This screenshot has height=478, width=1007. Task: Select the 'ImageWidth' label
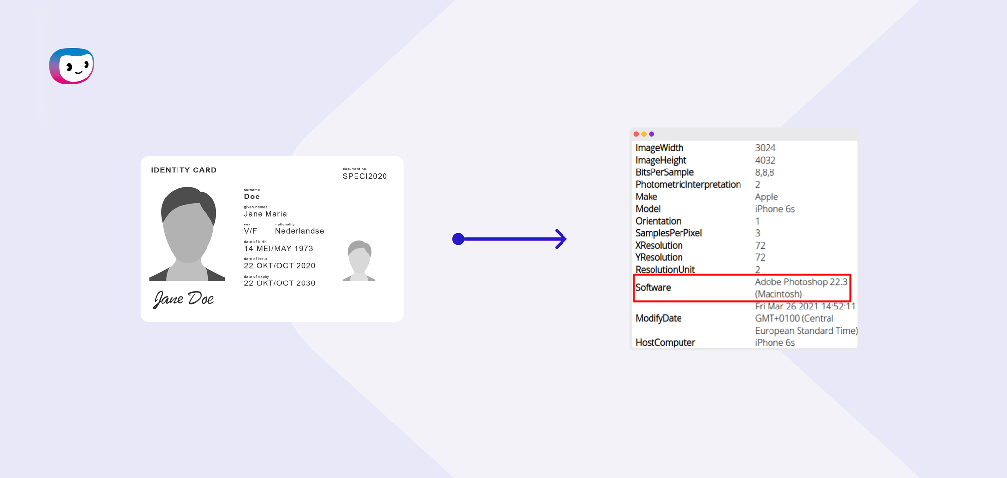(x=659, y=148)
